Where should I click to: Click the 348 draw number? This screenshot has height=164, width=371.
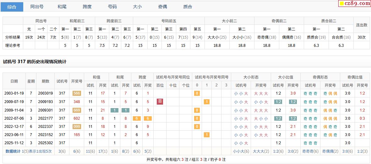(x=77, y=102)
